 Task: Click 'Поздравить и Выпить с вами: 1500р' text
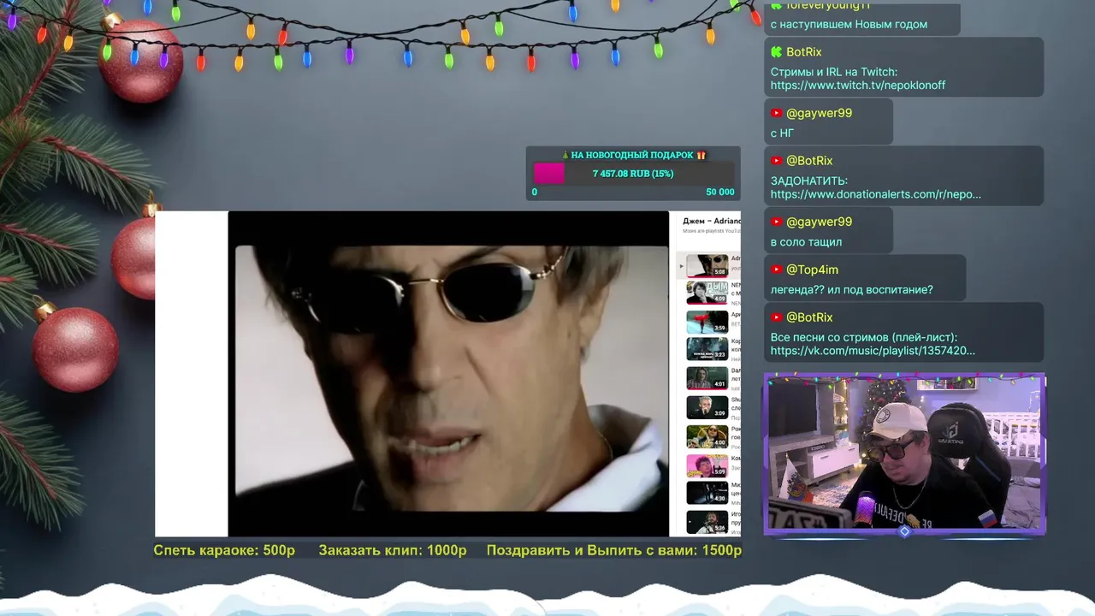pyautogui.click(x=614, y=550)
